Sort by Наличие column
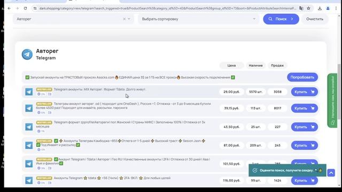342x192 pixels. click(255, 65)
